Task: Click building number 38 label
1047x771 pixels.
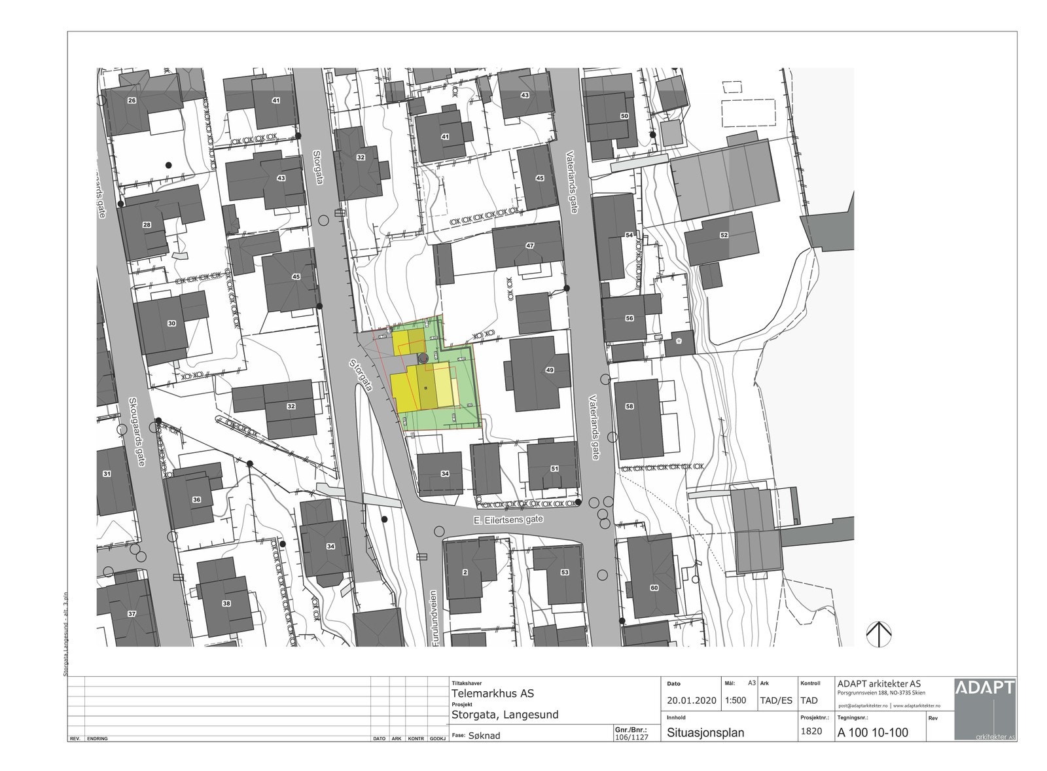Action: pos(226,603)
